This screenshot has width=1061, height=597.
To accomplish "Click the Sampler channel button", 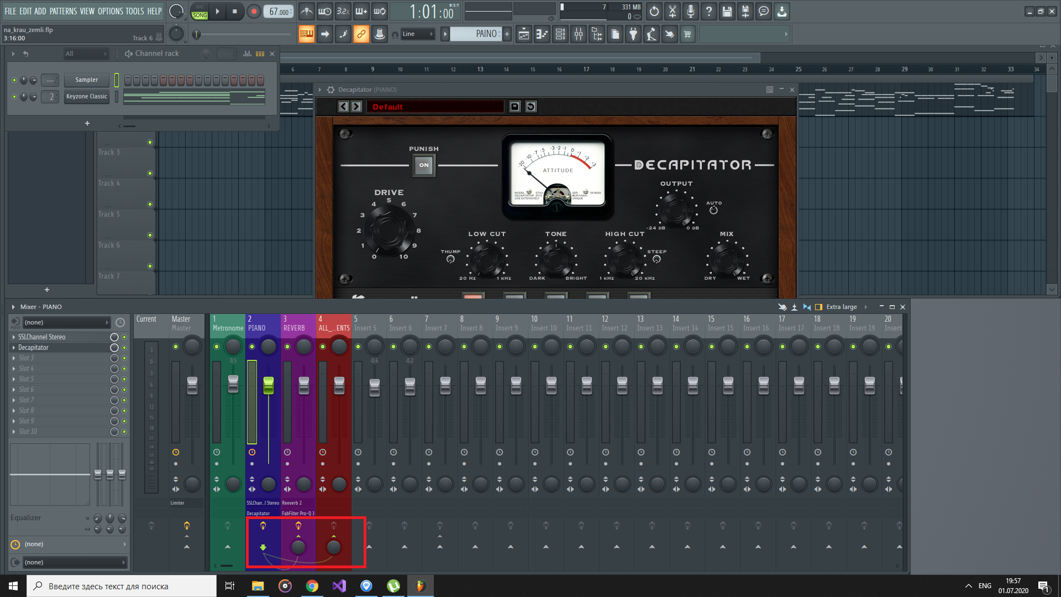I will pos(87,80).
